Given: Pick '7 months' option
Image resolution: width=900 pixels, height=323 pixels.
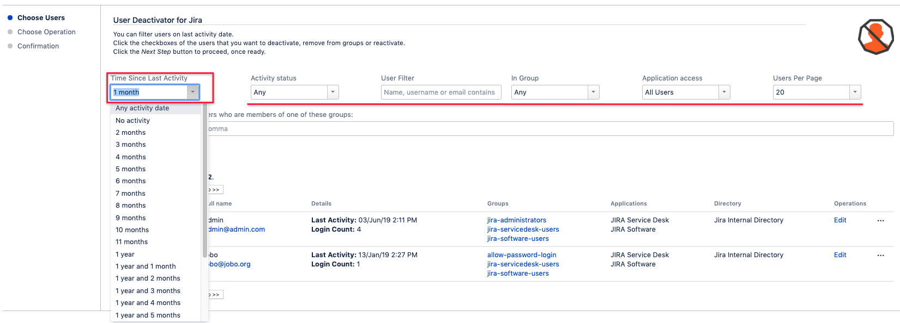Looking at the screenshot, I should tap(156, 194).
